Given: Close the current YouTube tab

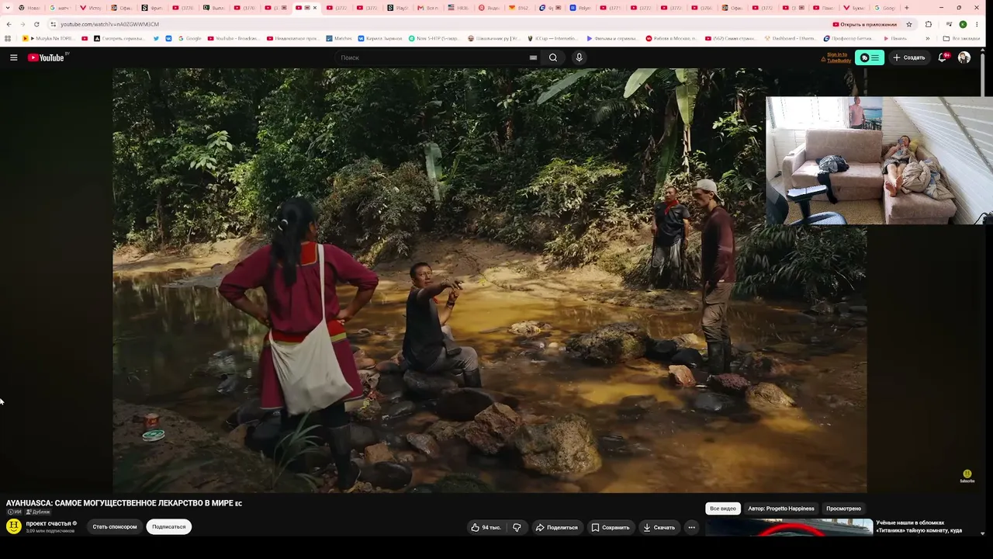Looking at the screenshot, I should tap(314, 8).
